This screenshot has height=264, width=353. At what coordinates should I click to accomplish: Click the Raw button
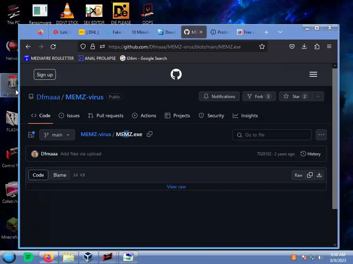click(x=299, y=175)
